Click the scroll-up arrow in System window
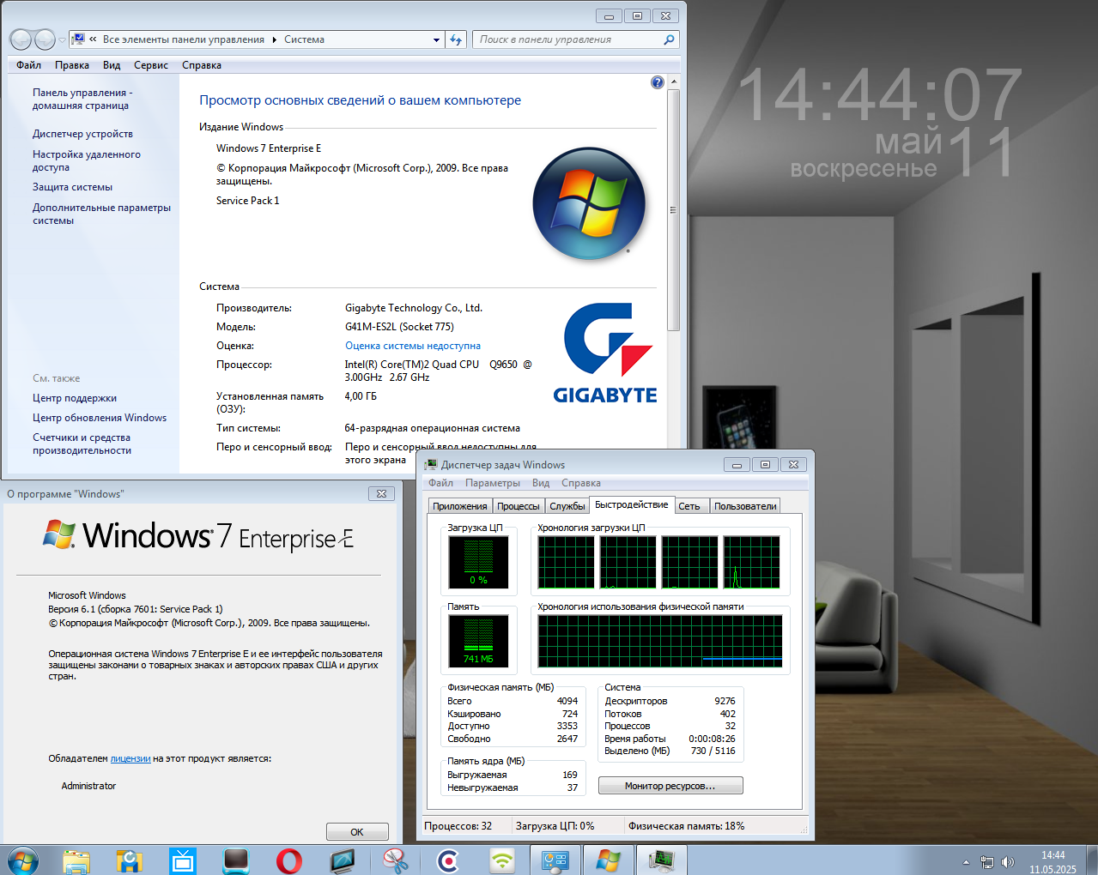The width and height of the screenshot is (1098, 875). coord(674,81)
